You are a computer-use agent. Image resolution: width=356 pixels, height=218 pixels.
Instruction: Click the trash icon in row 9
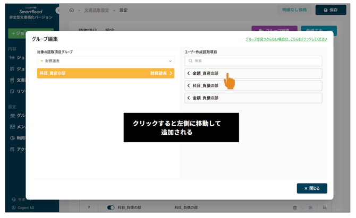click(x=295, y=207)
